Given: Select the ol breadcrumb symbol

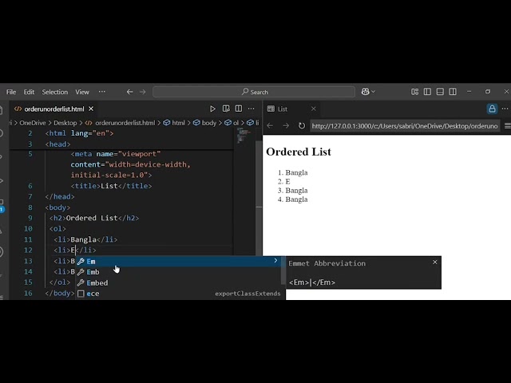Looking at the screenshot, I should coord(236,123).
